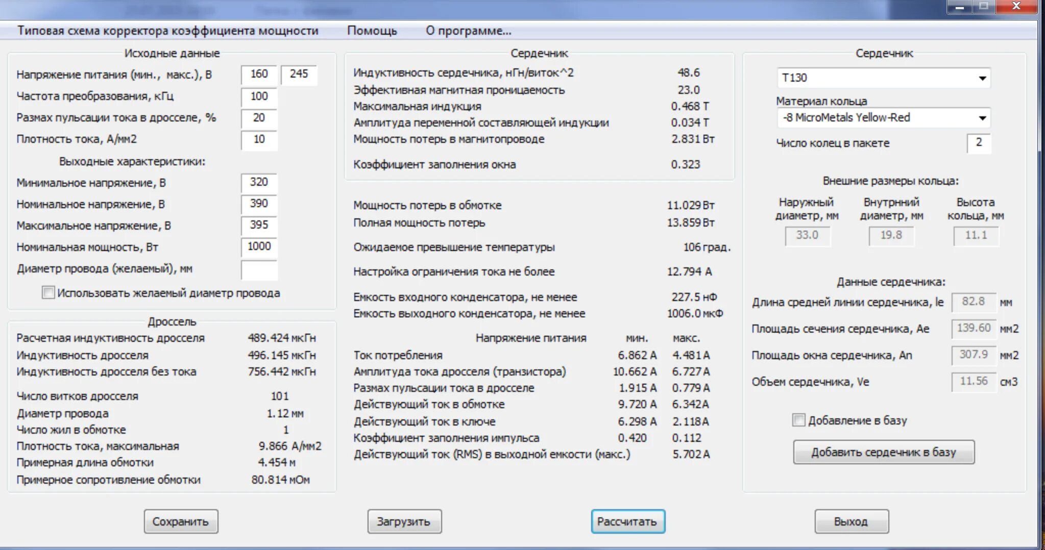Select the '489.424 мкГн' calculated inductance value

282,338
